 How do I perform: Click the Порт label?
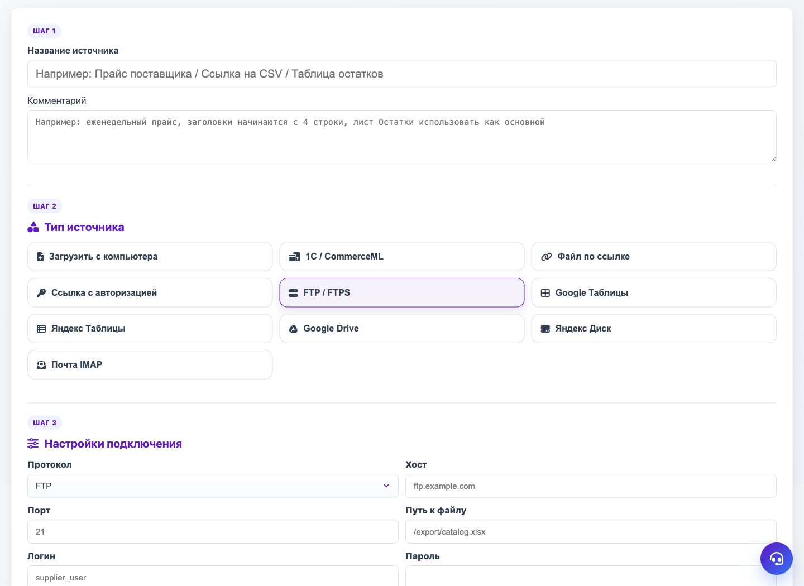coord(39,510)
